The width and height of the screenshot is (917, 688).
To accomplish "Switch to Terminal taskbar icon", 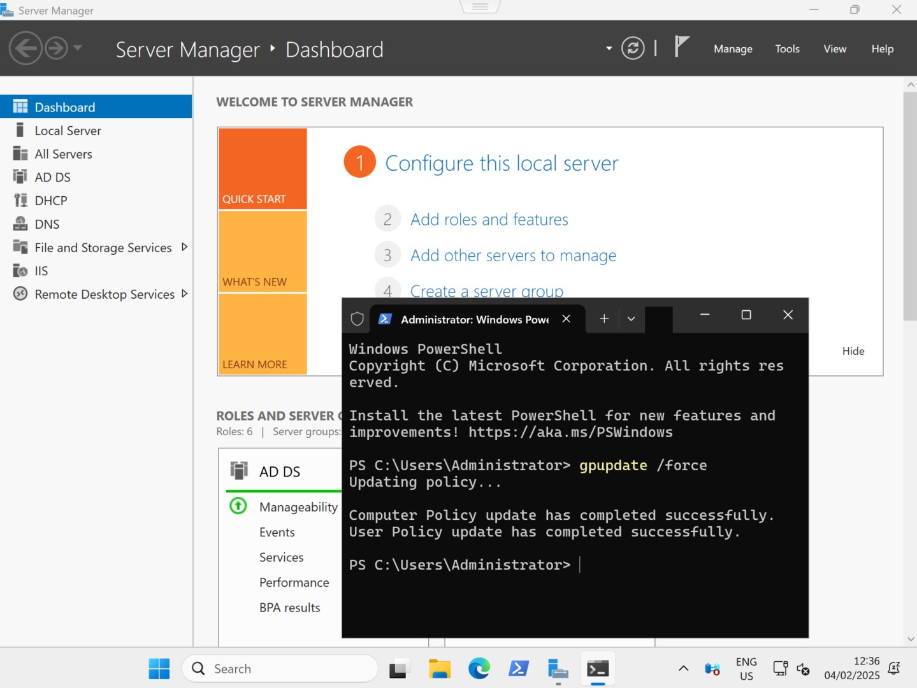I will tap(598, 669).
